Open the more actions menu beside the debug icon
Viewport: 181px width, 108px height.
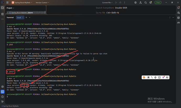(124, 3)
